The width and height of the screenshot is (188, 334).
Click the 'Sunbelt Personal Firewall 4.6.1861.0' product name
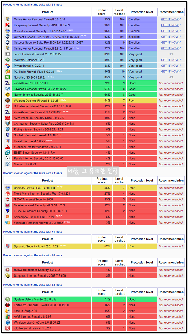[38, 135]
